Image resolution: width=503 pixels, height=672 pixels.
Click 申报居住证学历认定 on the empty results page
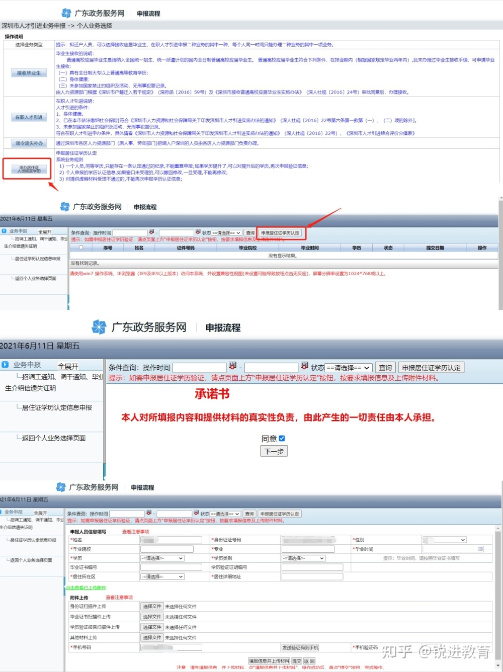coord(280,233)
